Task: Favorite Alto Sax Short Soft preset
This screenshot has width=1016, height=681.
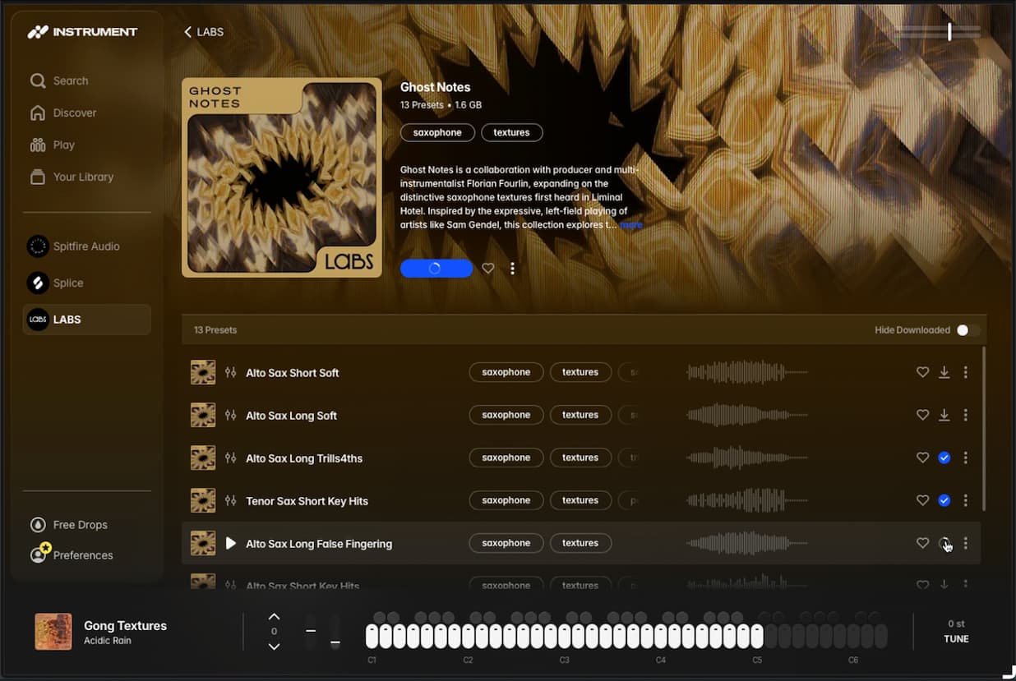Action: (x=922, y=372)
